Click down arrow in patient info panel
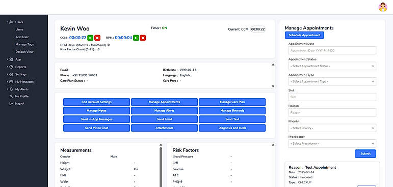Image resolution: width=393 pixels, height=187 pixels. pos(273,86)
